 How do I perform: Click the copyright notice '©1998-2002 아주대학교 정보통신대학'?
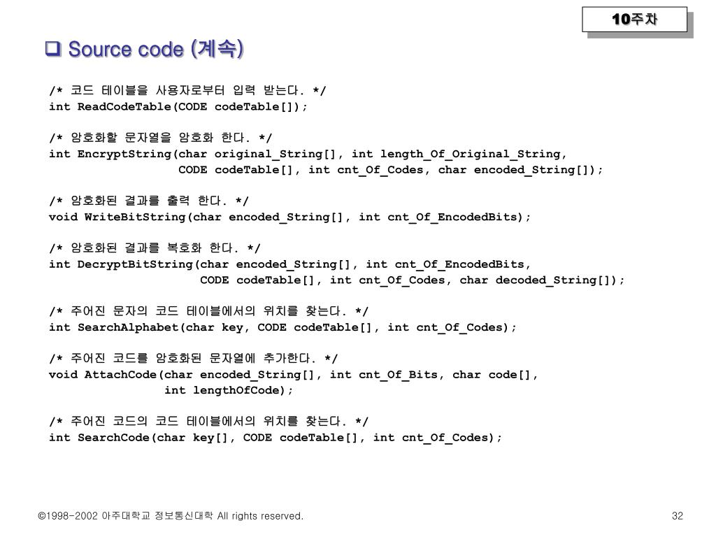click(x=125, y=516)
